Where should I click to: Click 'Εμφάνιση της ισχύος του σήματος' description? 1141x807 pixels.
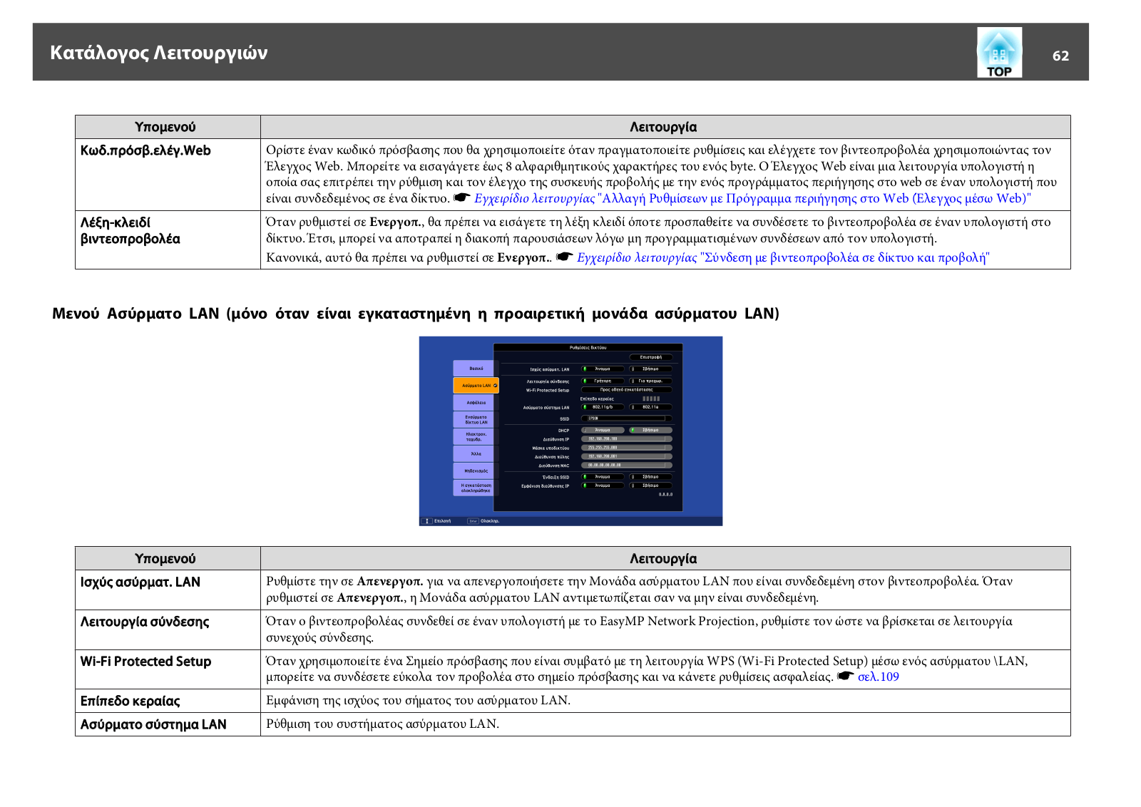[x=418, y=700]
